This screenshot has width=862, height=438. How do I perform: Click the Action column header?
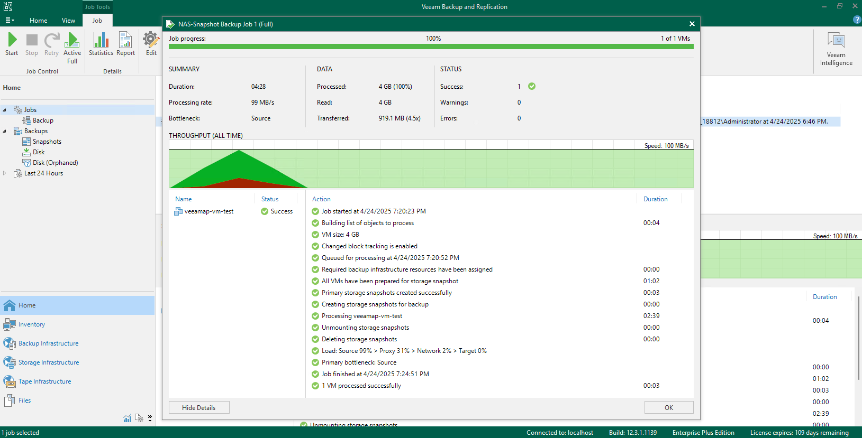[321, 199]
